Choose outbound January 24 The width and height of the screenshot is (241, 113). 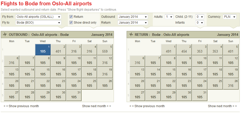[x=74, y=84]
